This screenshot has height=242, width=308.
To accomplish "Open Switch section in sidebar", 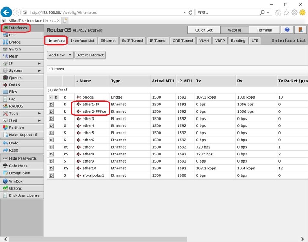I will 22,49.
